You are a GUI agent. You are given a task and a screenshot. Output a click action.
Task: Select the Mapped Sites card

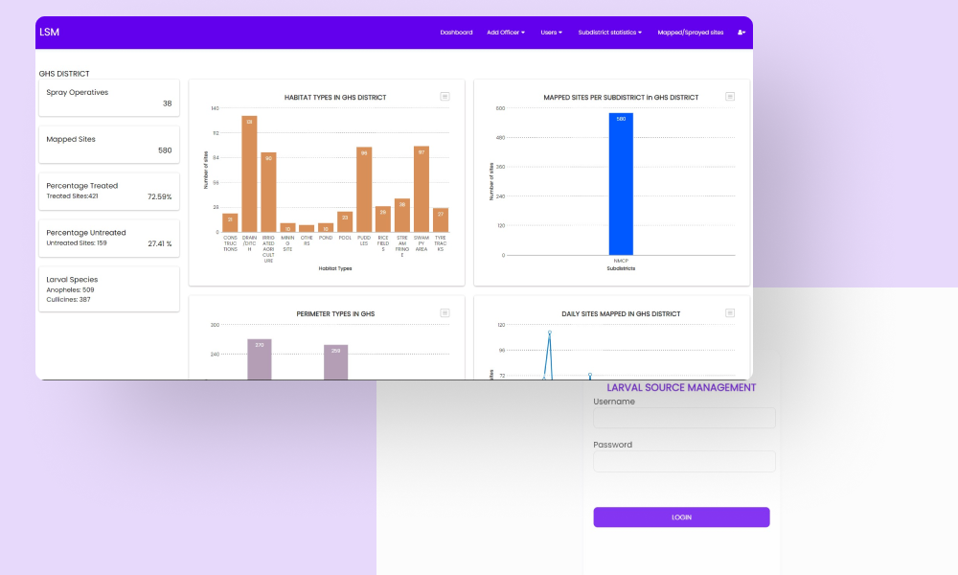pos(109,145)
